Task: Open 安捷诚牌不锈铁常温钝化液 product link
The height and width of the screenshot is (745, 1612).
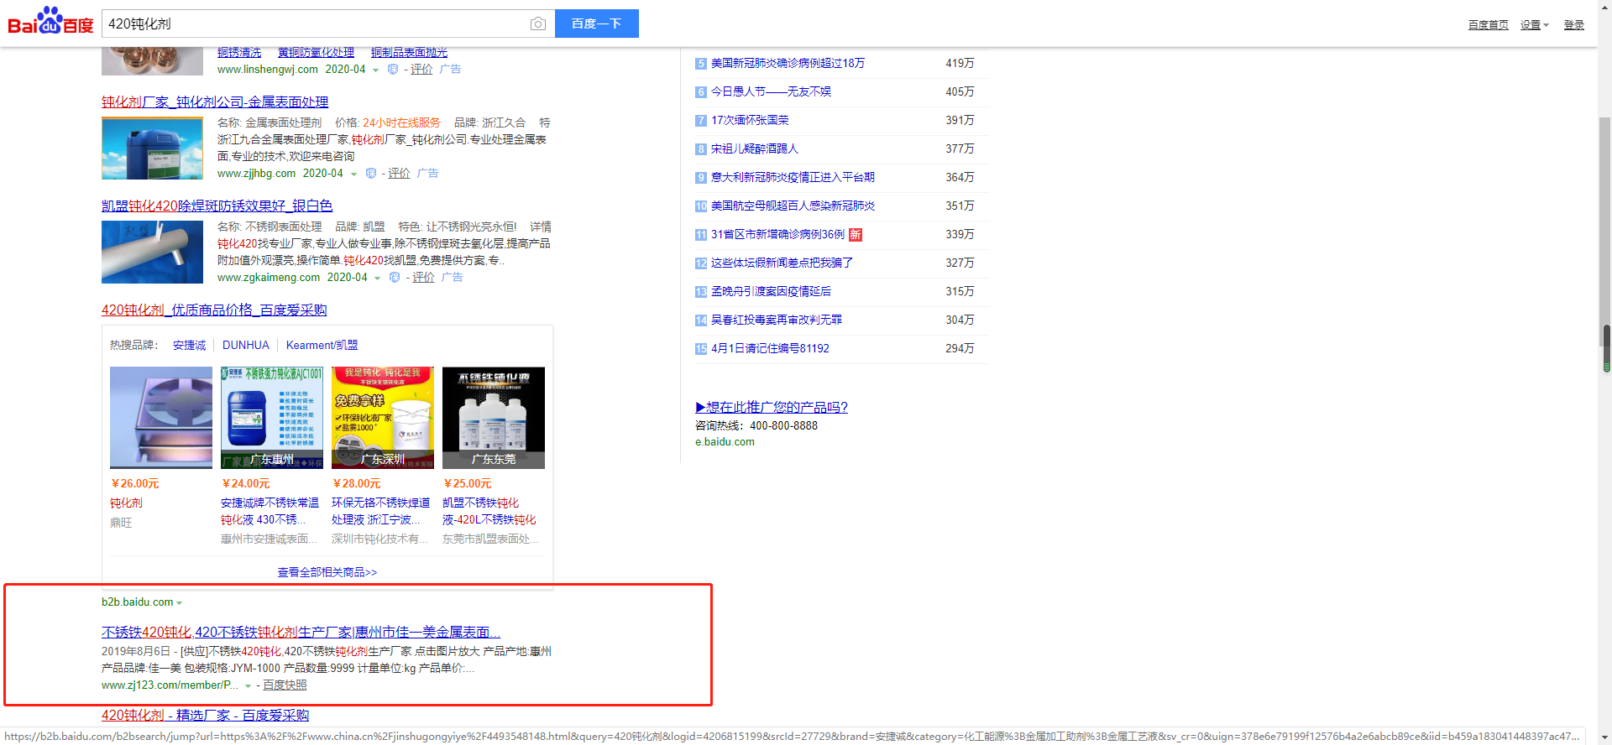Action: [270, 512]
